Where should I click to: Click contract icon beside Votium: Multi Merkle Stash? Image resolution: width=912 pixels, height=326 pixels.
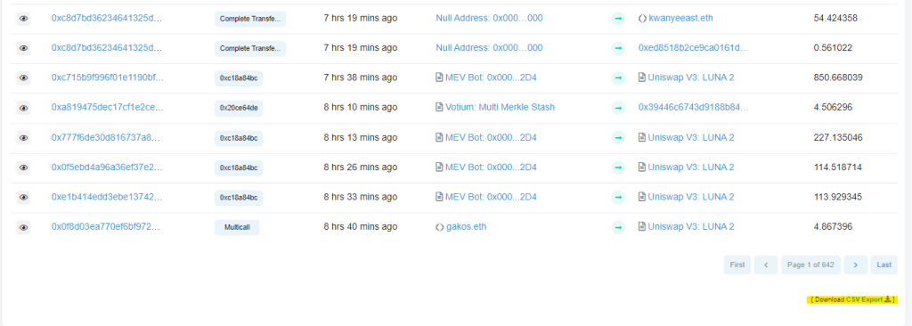pyautogui.click(x=440, y=107)
